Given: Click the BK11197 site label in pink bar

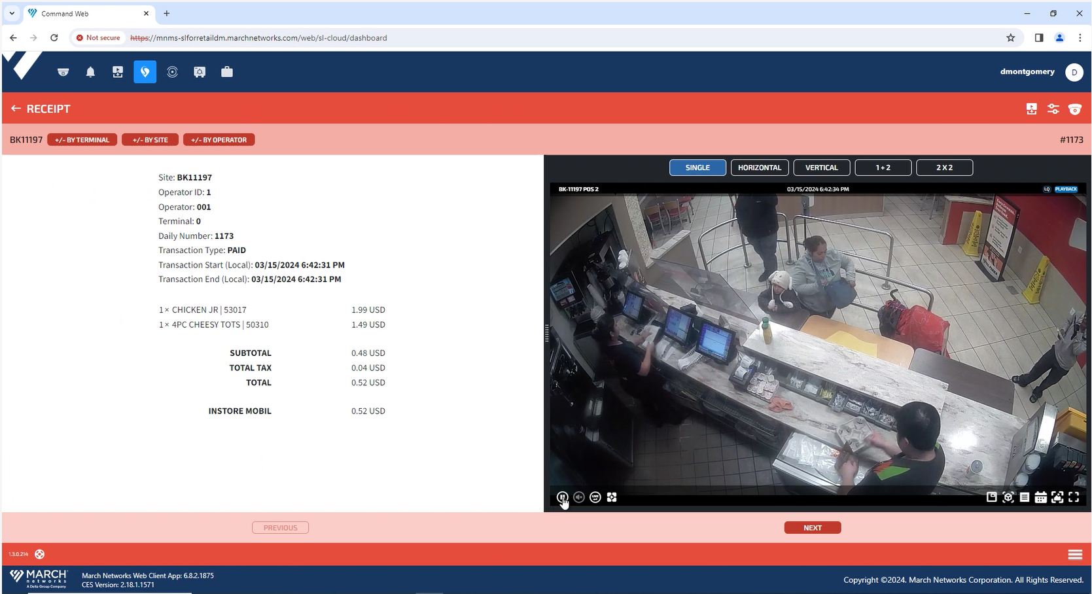Looking at the screenshot, I should pos(26,140).
